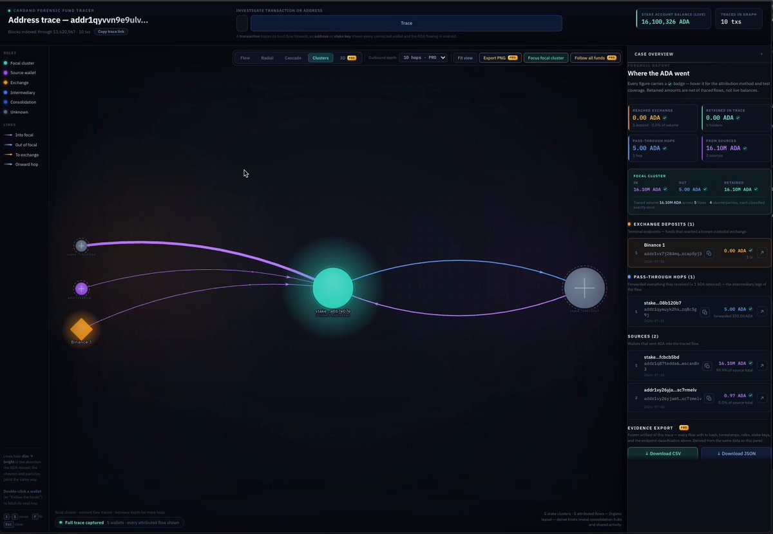Copy the Binance 1 deposit address

[x=709, y=254]
